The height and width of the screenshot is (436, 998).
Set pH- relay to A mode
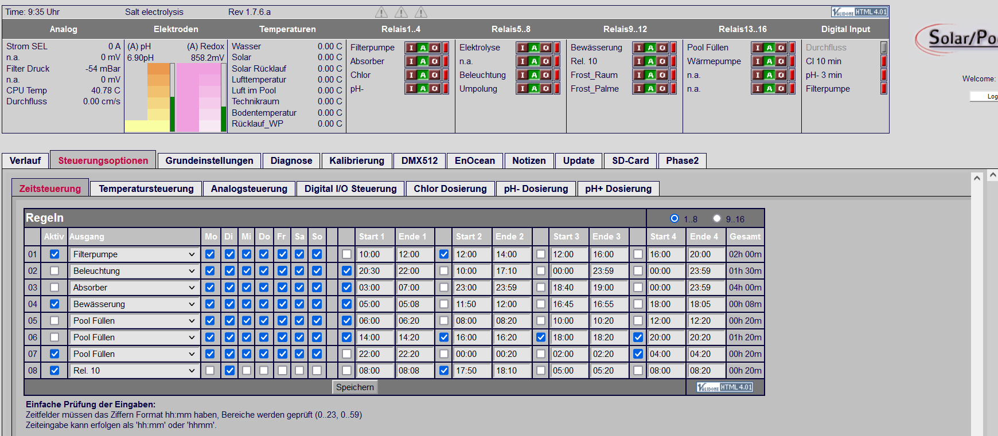[x=423, y=89]
